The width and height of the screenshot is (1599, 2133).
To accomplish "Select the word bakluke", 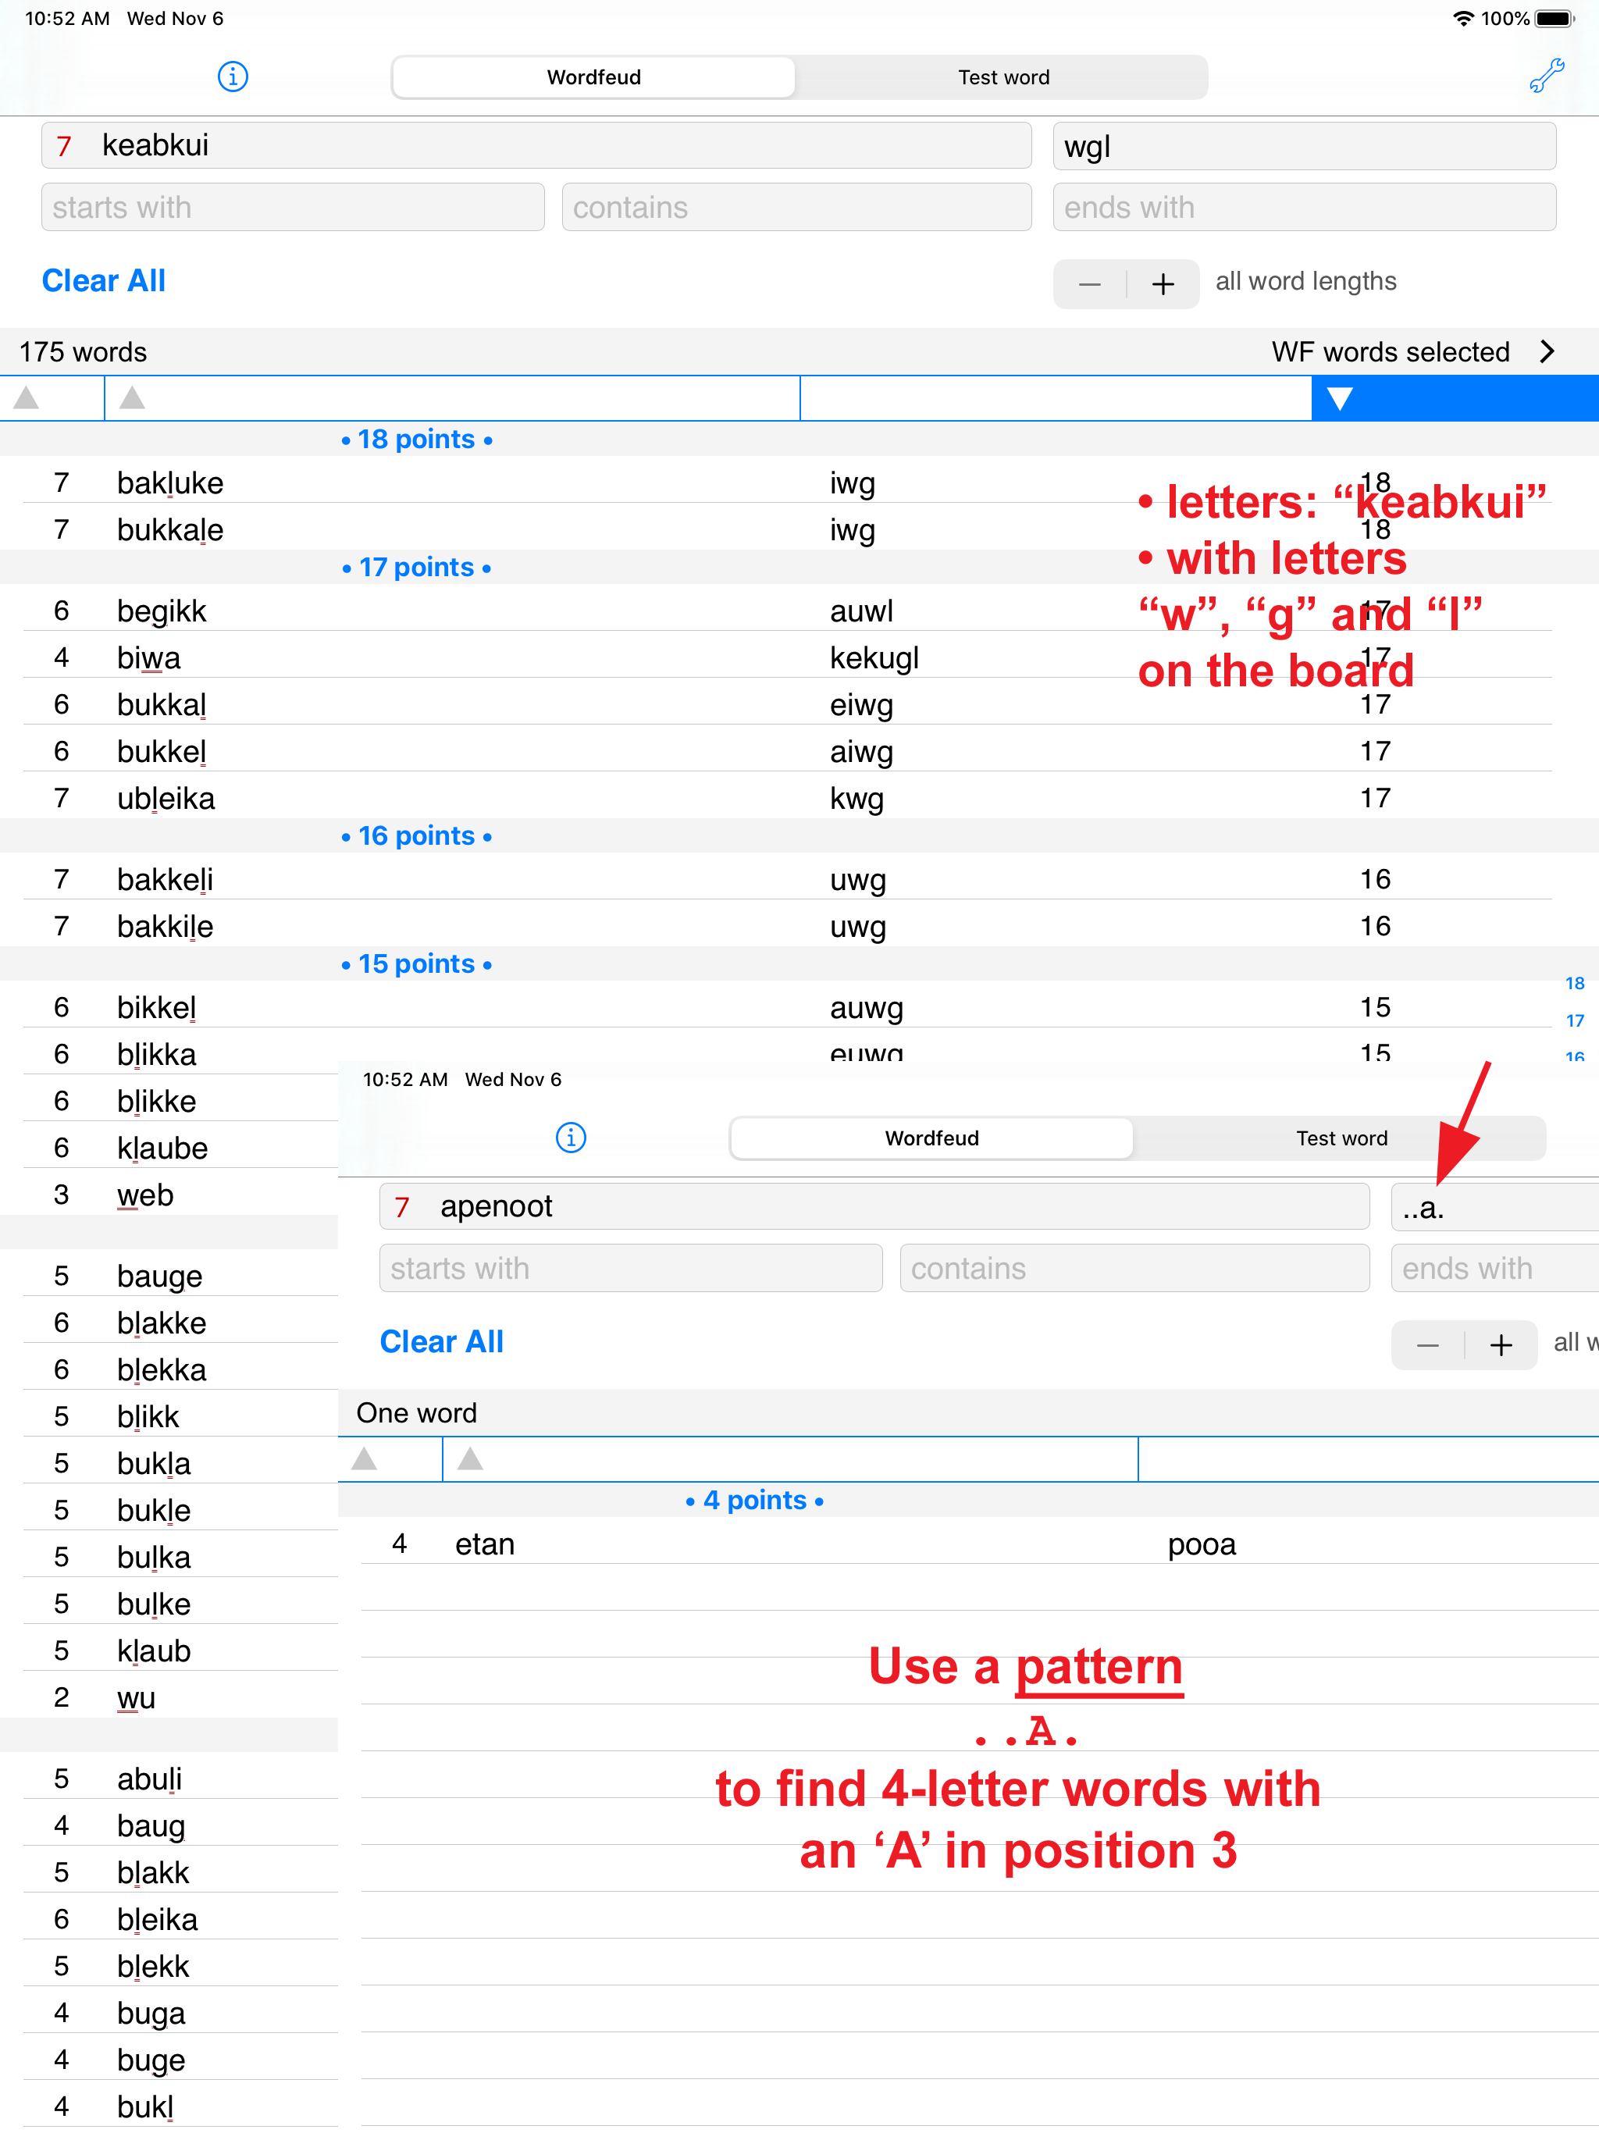I will point(169,483).
